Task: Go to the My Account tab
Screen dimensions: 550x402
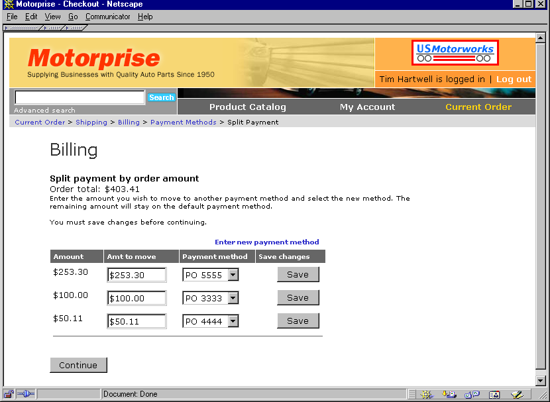Action: tap(367, 107)
